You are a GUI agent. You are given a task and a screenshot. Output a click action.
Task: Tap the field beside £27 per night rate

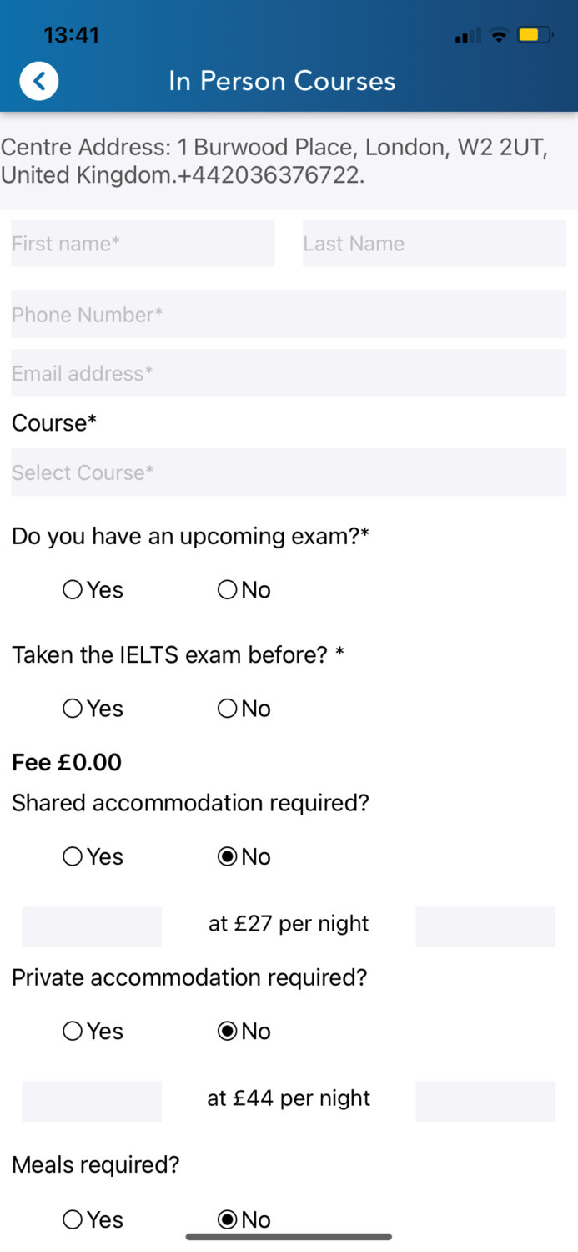92,926
